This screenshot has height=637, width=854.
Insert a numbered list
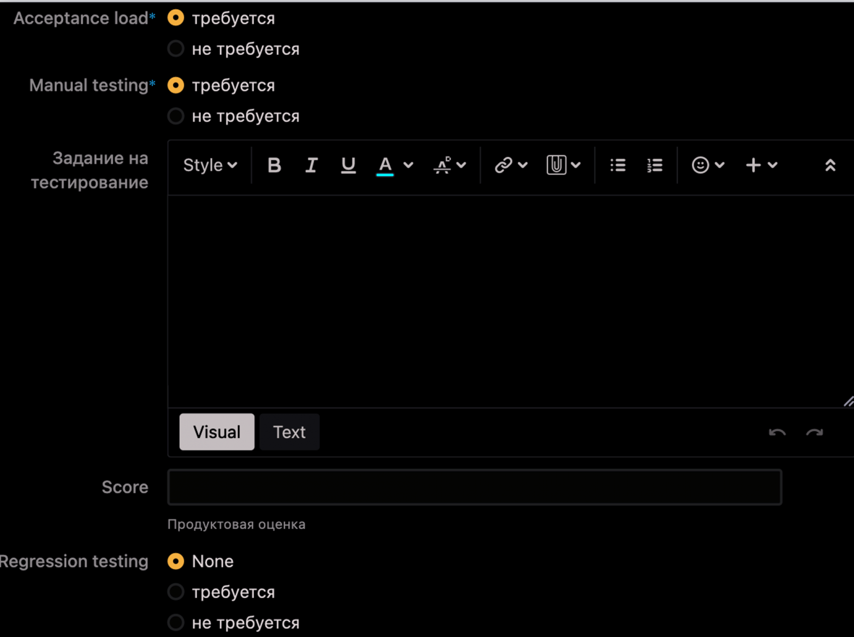655,165
